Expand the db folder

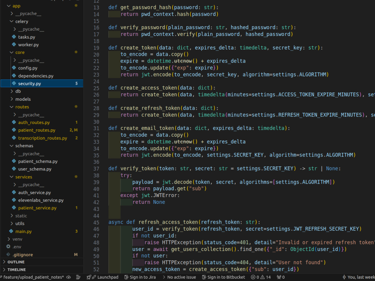pos(12,91)
